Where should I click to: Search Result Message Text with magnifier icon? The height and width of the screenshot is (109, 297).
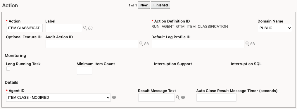click(x=178, y=98)
